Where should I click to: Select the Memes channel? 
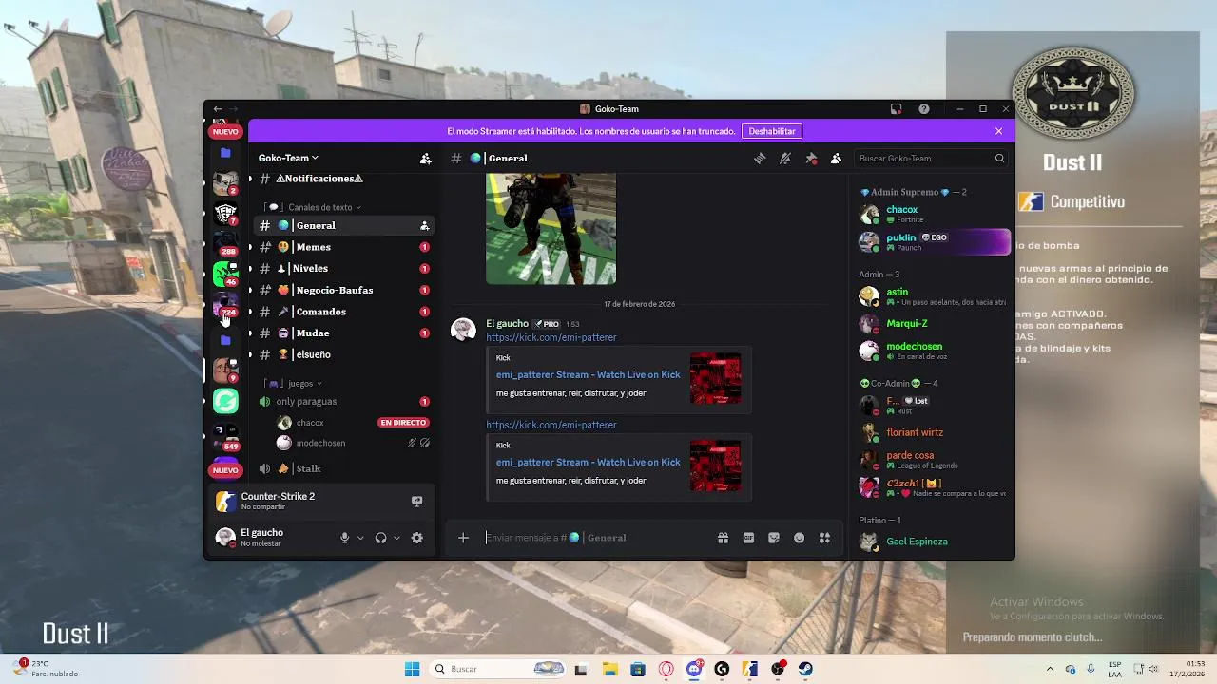(343, 247)
